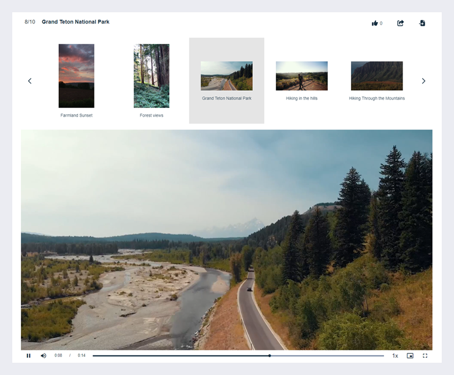Open the Hiking in the hills thumbnail

[302, 75]
